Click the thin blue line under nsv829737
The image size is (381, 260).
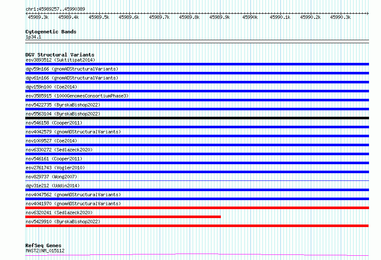click(197, 180)
